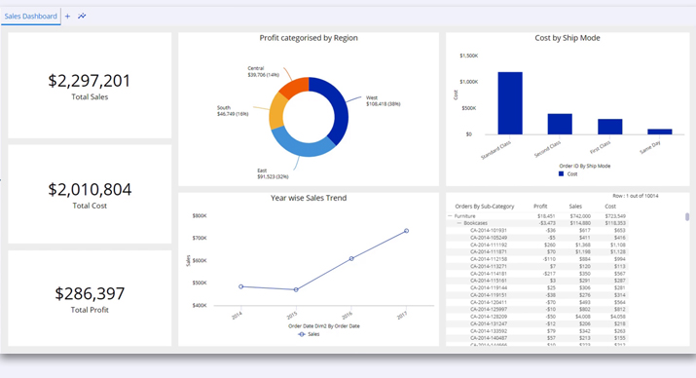The width and height of the screenshot is (696, 378).
Task: Click the South donut segment
Action: pos(276,111)
